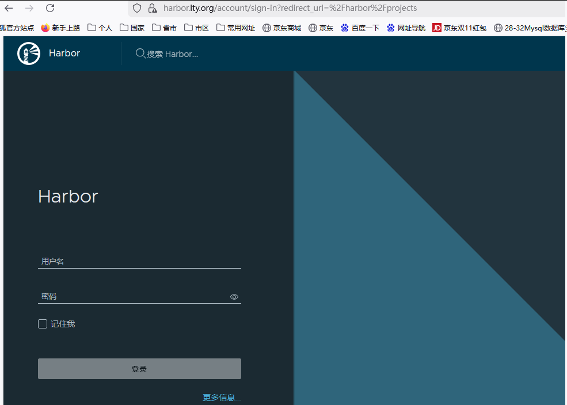
Task: Click the 用户名 username field
Action: tap(139, 261)
